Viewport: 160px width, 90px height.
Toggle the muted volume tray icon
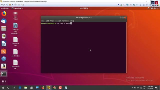138,88
